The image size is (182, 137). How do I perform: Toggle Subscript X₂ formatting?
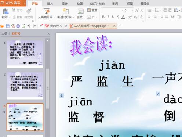pos(135,17)
